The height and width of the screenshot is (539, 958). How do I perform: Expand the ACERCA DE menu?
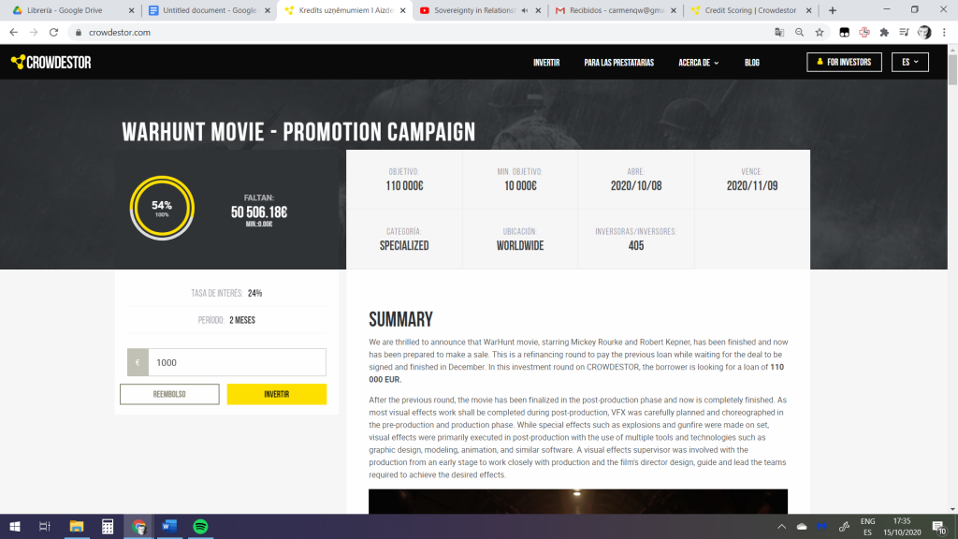[x=698, y=63]
